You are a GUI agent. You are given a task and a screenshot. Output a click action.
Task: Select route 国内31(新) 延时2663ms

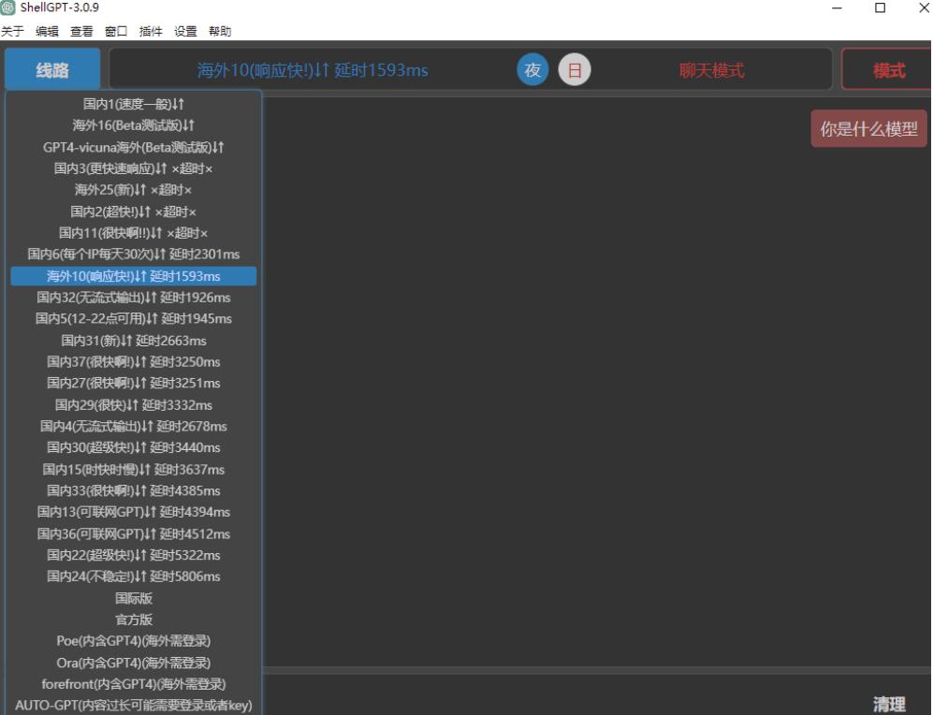click(x=133, y=341)
